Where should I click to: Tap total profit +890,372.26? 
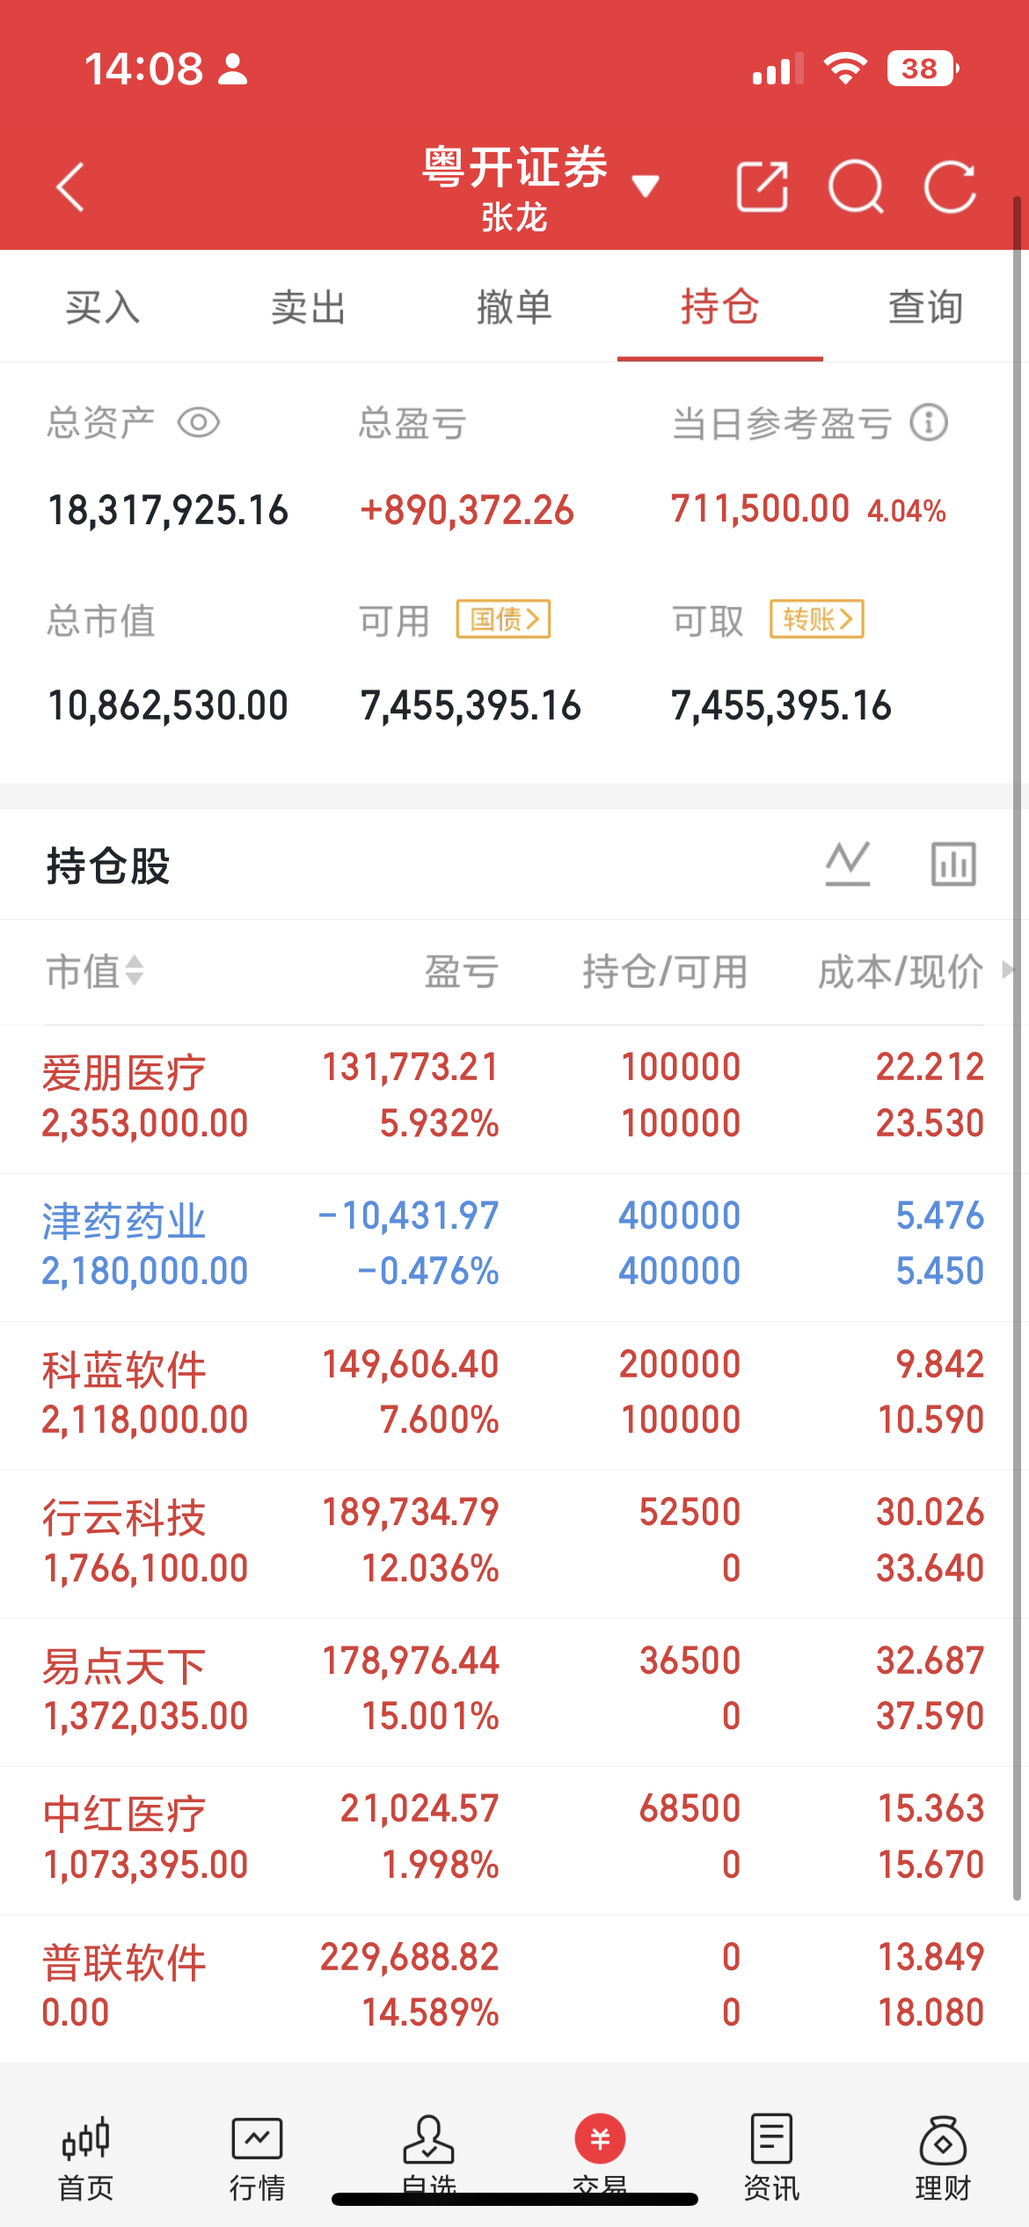click(467, 510)
